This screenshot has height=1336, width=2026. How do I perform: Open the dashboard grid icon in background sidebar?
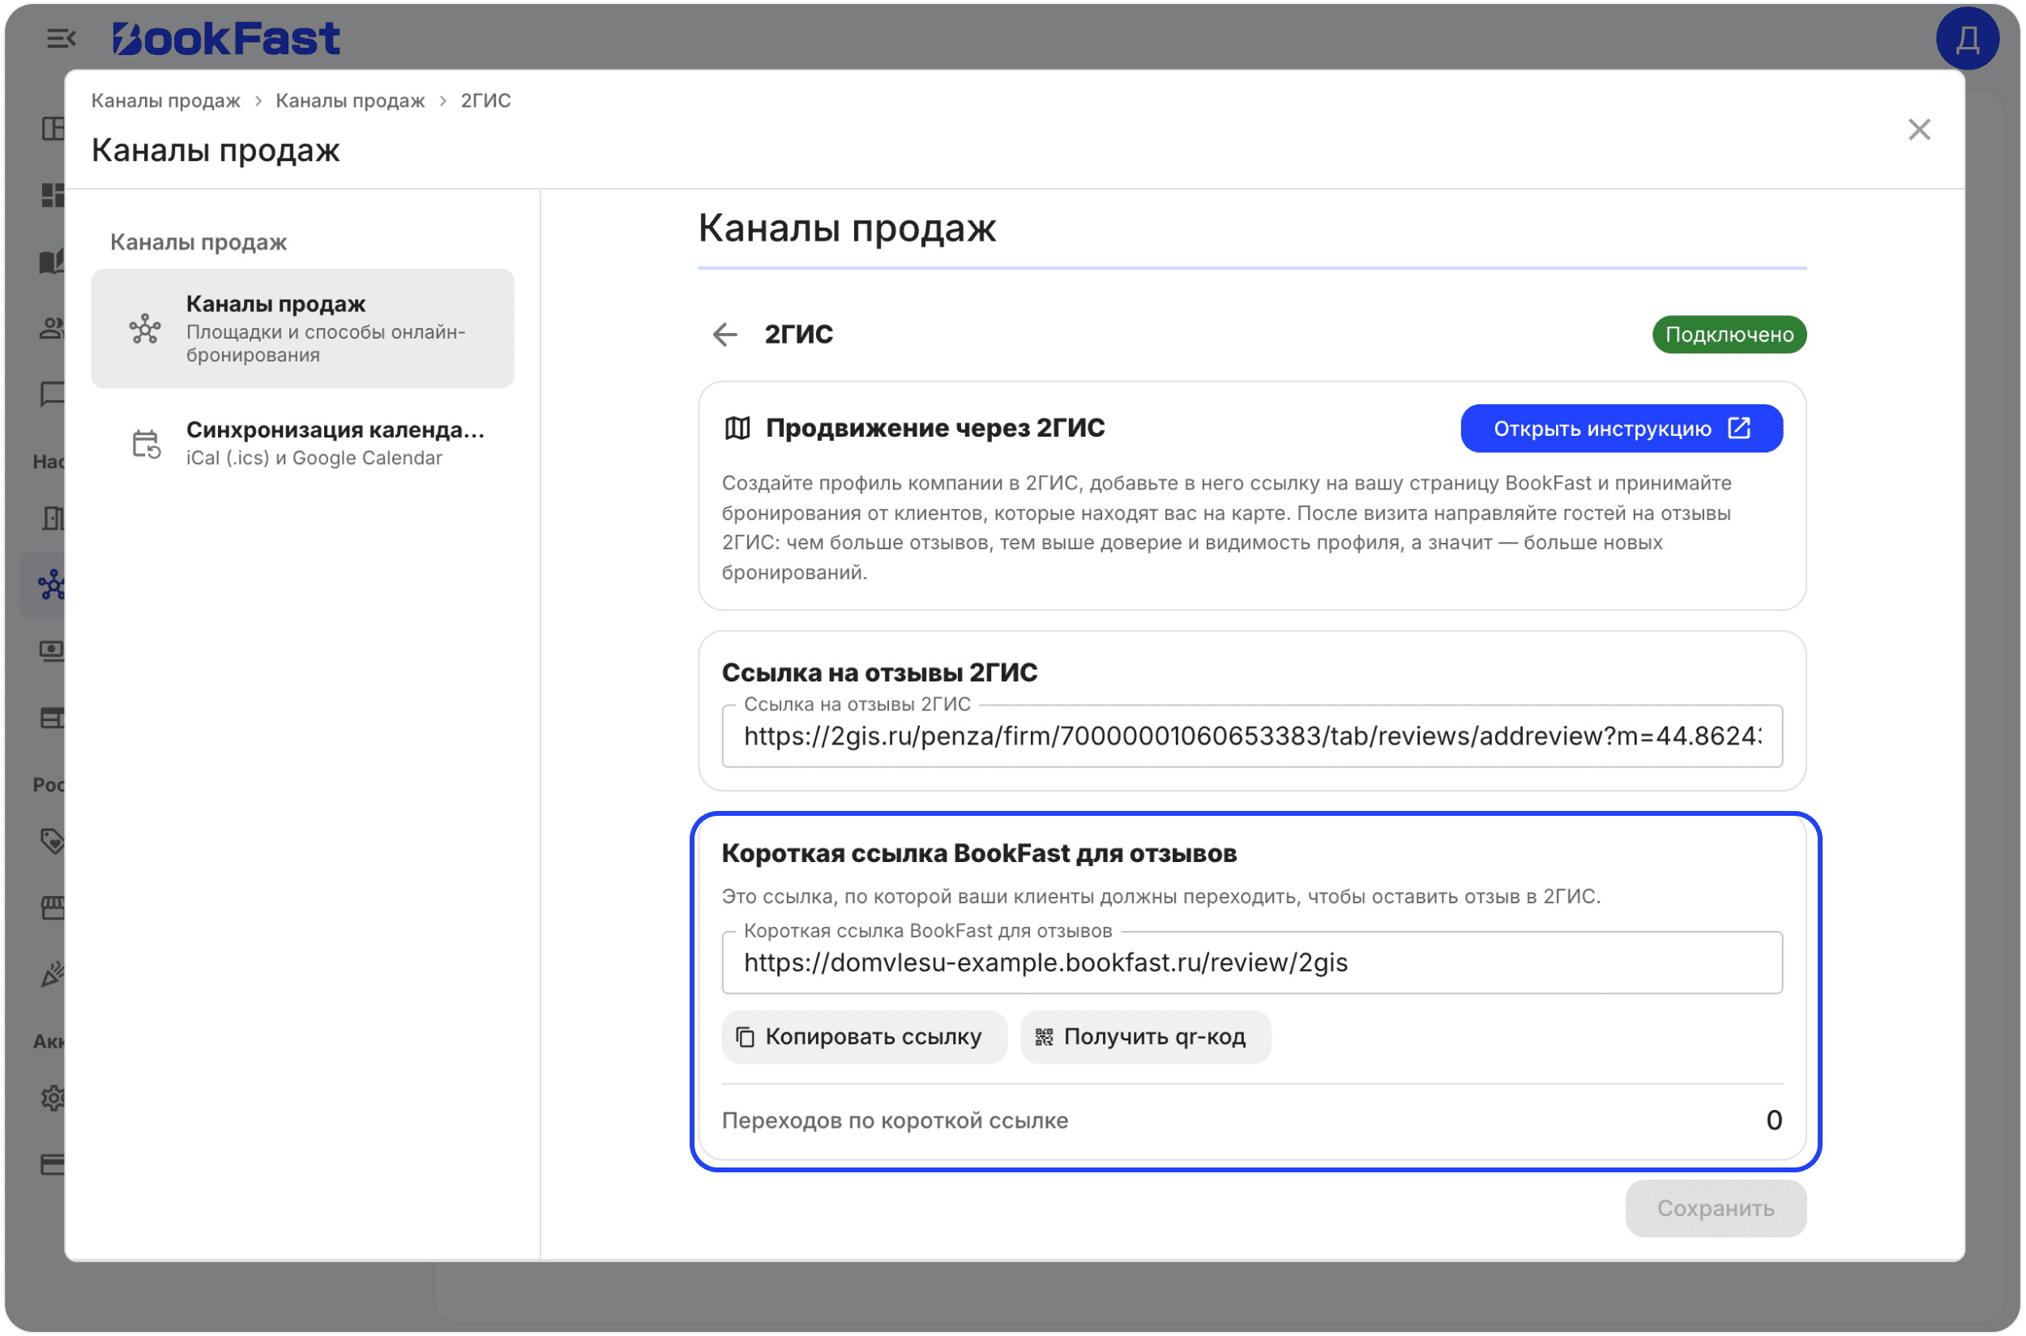coord(53,195)
